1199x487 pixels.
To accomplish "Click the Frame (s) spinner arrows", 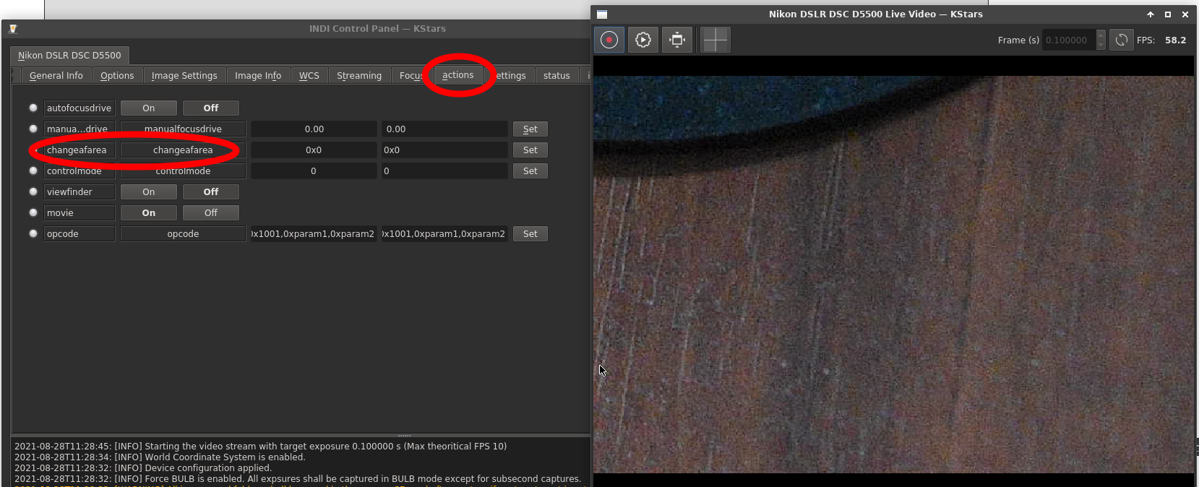I will tap(1101, 40).
